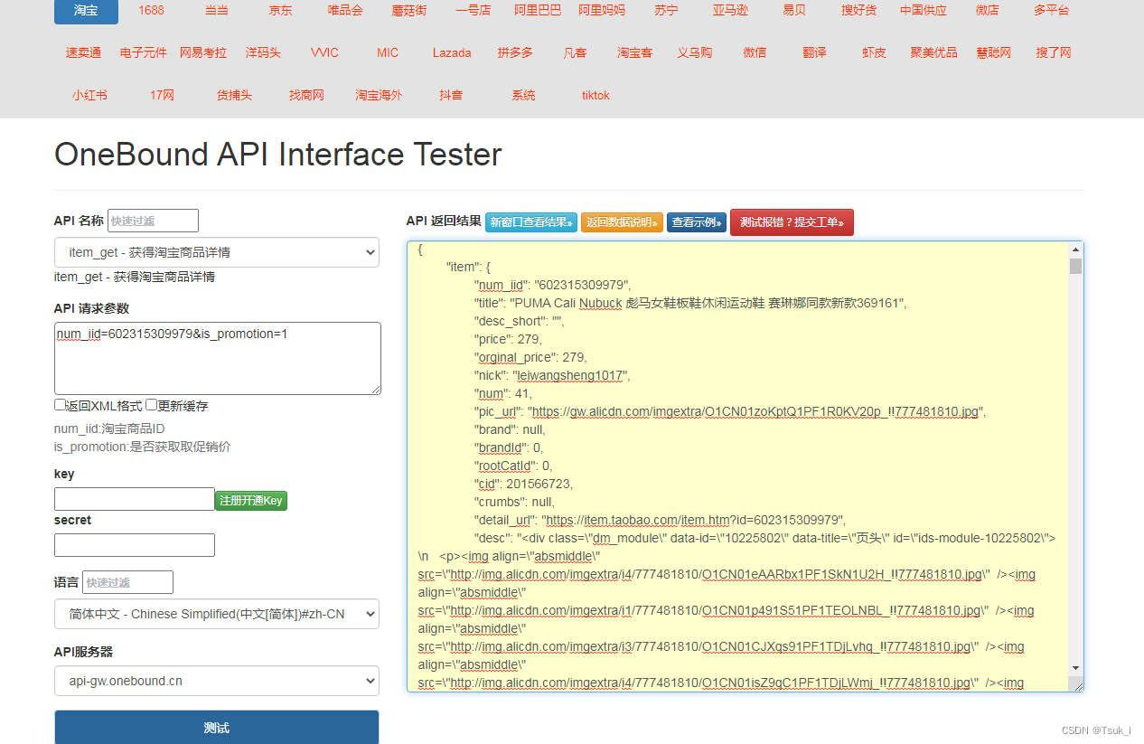Image resolution: width=1144 pixels, height=744 pixels.
Task: Open the 聚美优品 platform link
Action: pyautogui.click(x=933, y=52)
